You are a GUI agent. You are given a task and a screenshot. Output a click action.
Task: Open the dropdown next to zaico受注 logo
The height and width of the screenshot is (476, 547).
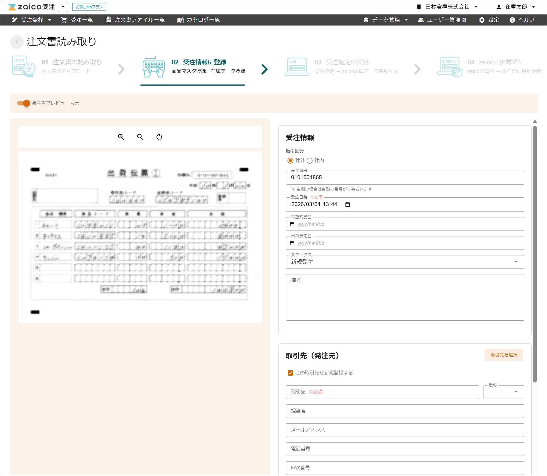[x=63, y=7]
